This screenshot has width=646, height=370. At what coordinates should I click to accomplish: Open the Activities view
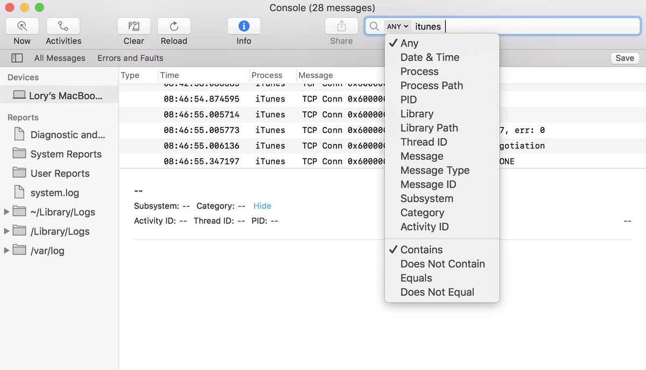coord(63,25)
